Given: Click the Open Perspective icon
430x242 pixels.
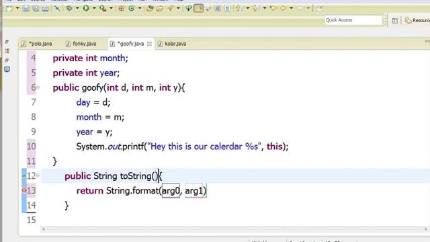Looking at the screenshot, I should [395, 21].
